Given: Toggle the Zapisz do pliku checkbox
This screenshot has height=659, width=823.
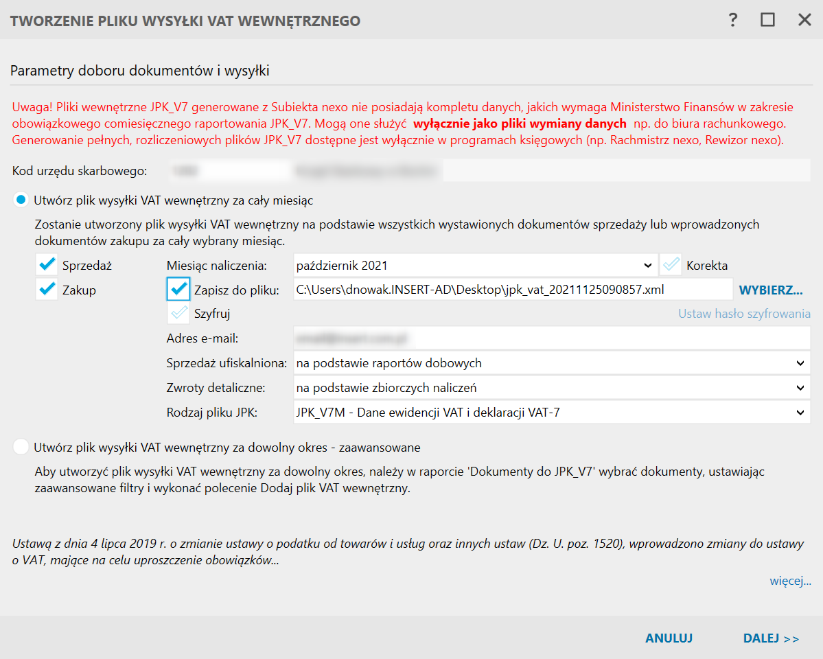Looking at the screenshot, I should (178, 290).
